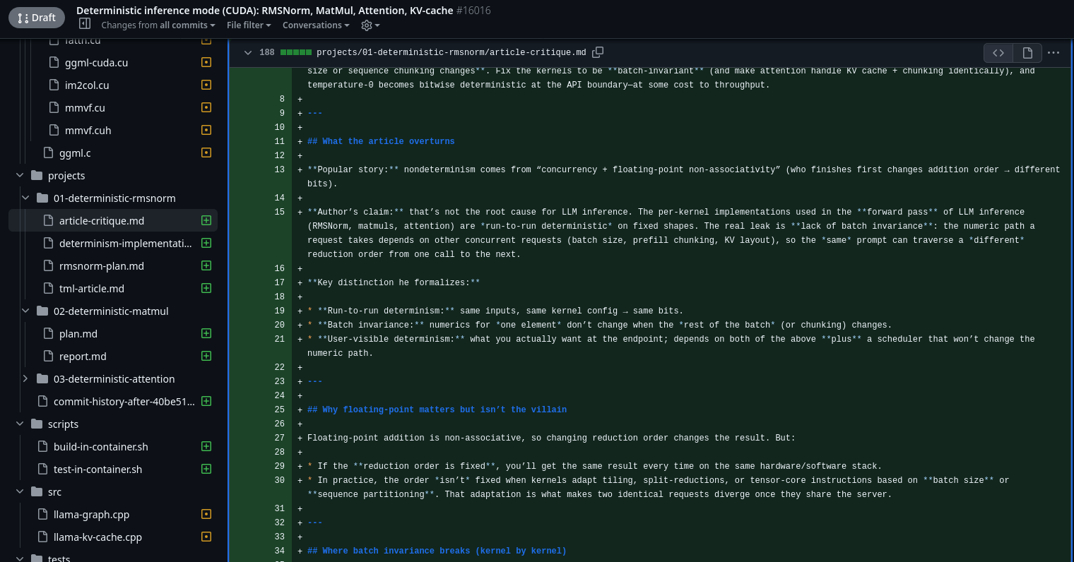Collapse the projects folder
This screenshot has height=562, width=1074.
pos(20,176)
